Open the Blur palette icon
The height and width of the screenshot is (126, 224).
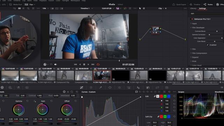point(138,87)
